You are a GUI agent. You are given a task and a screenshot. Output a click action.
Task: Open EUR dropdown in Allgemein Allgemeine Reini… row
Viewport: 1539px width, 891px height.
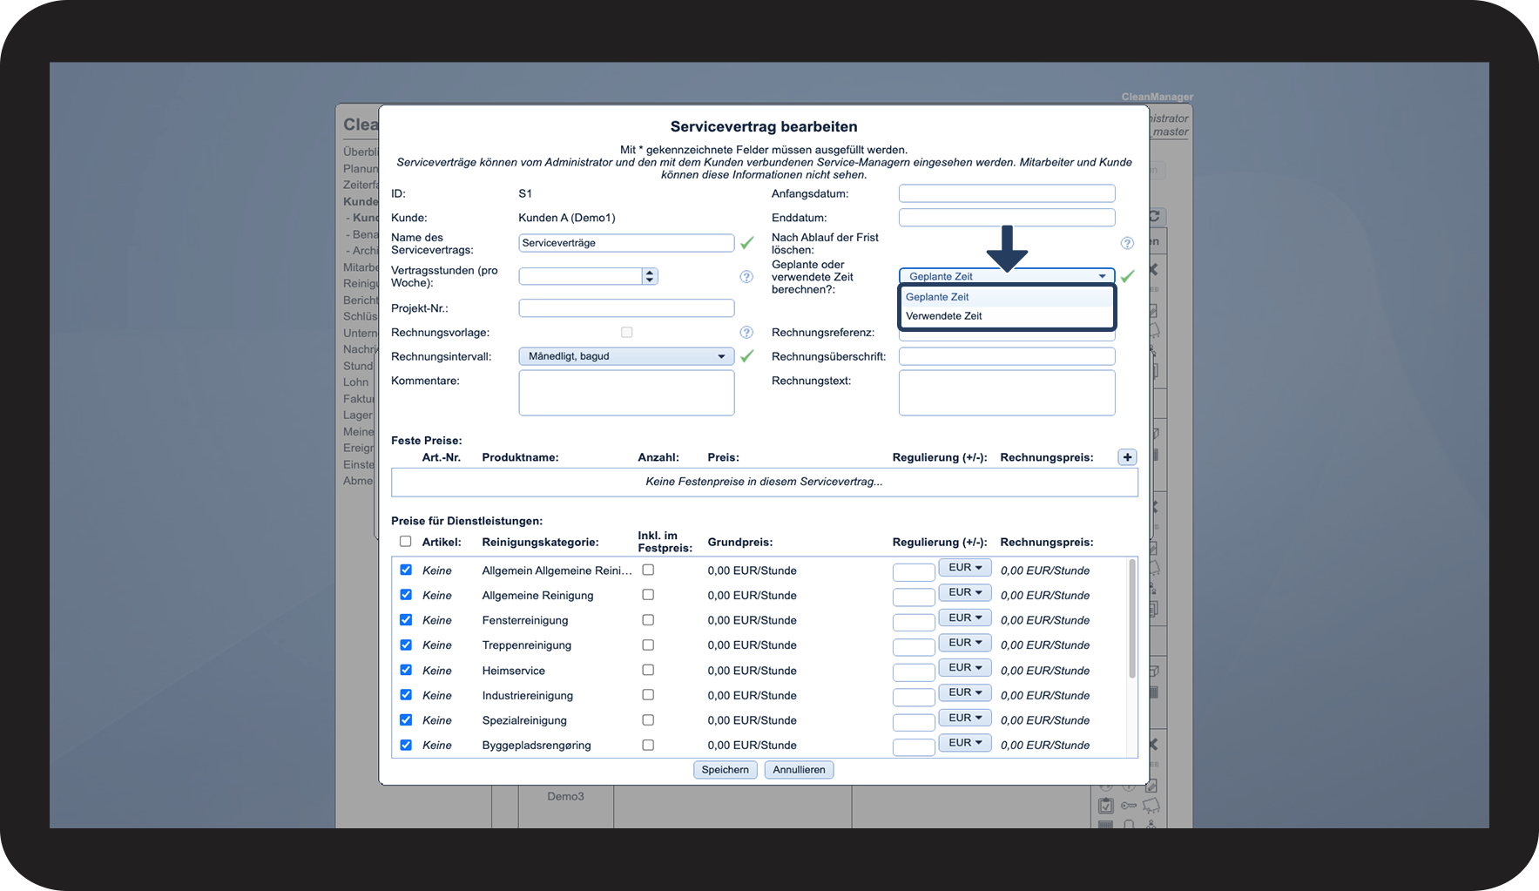pos(965,568)
